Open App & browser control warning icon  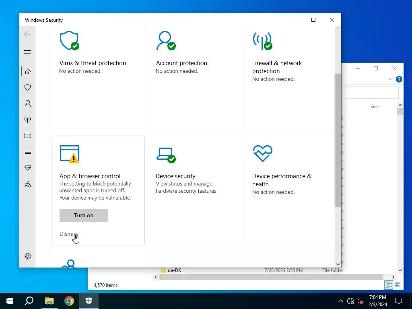point(70,154)
